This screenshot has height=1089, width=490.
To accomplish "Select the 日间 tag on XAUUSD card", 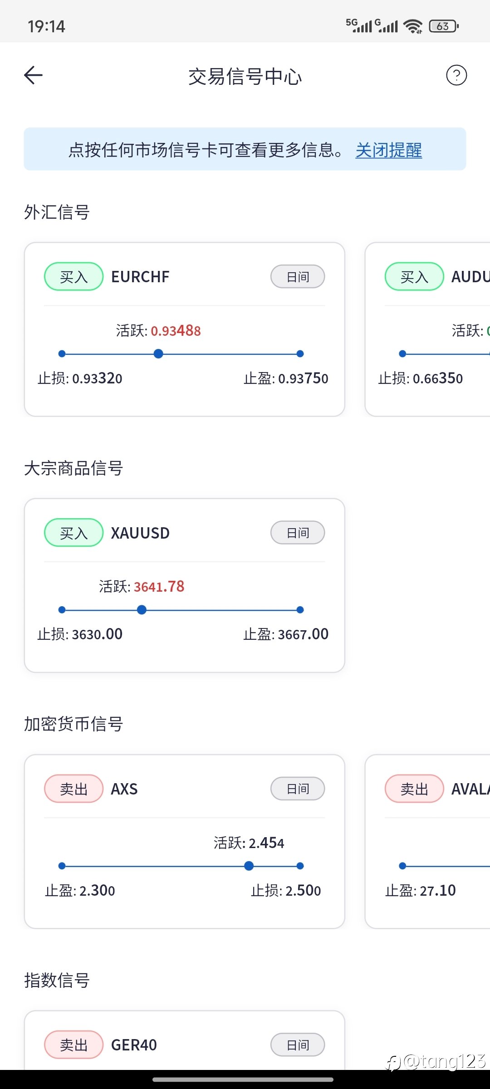I will click(298, 532).
